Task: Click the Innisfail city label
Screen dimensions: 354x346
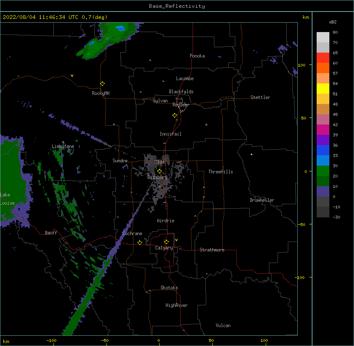Action: pyautogui.click(x=170, y=134)
